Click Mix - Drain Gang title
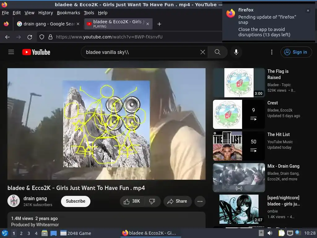This screenshot has height=238, width=317. (x=284, y=166)
